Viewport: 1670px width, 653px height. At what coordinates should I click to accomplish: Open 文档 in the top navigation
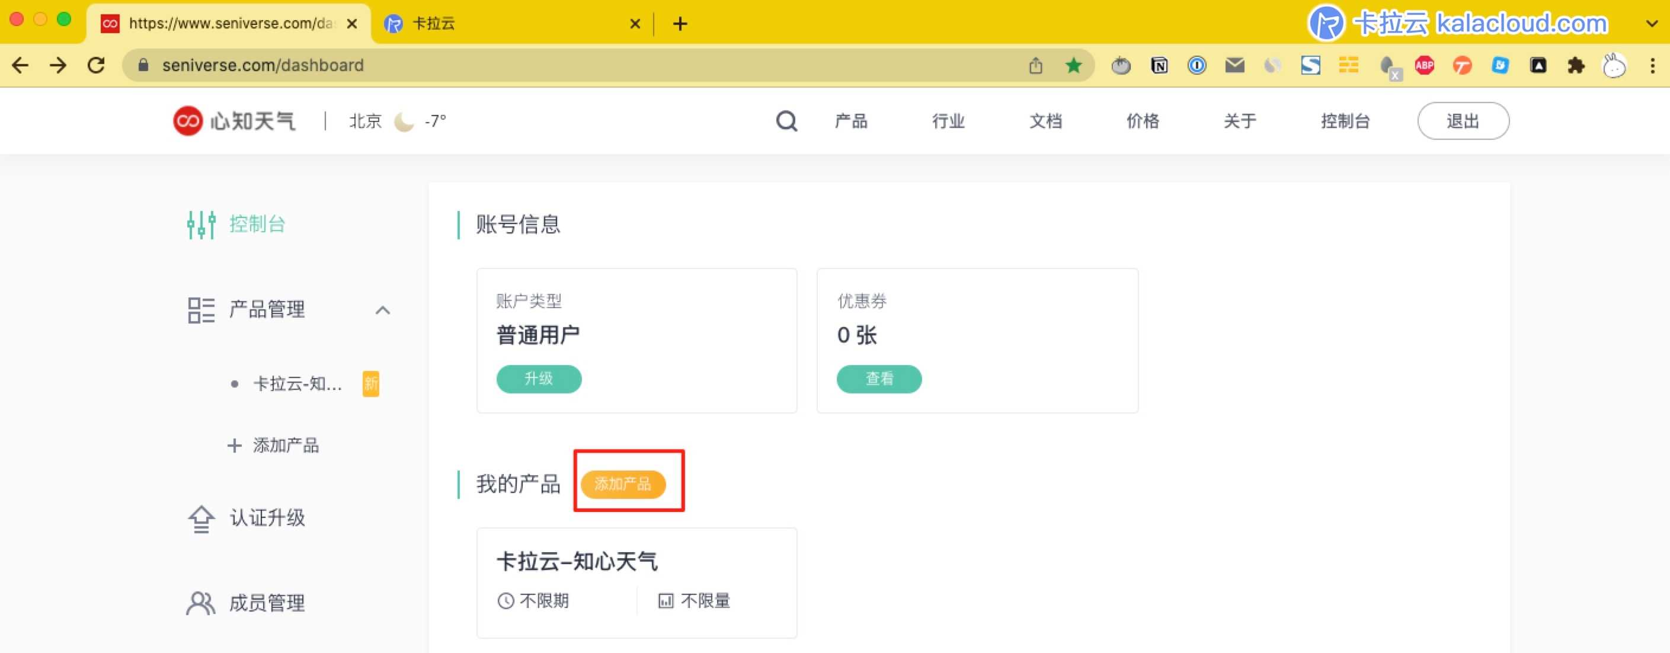coord(1045,121)
